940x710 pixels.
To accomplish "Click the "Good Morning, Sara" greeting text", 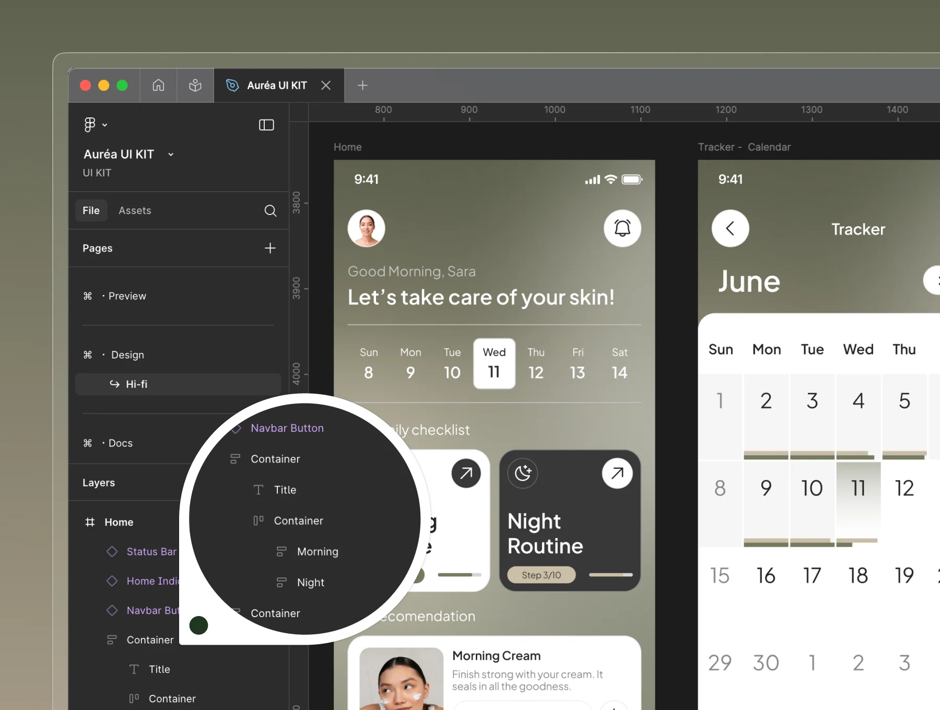I will (x=412, y=271).
